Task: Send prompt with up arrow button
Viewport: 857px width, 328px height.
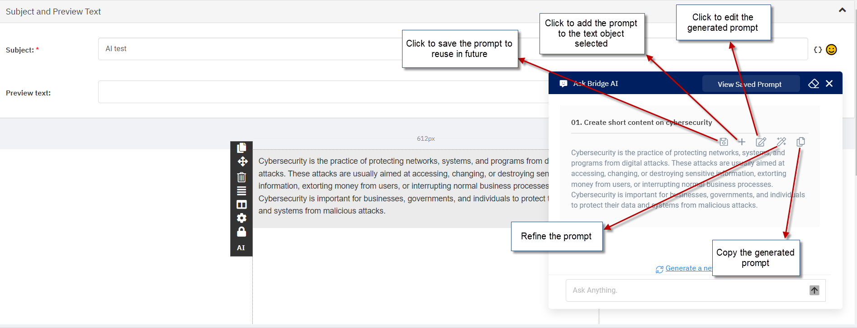Action: (x=814, y=290)
